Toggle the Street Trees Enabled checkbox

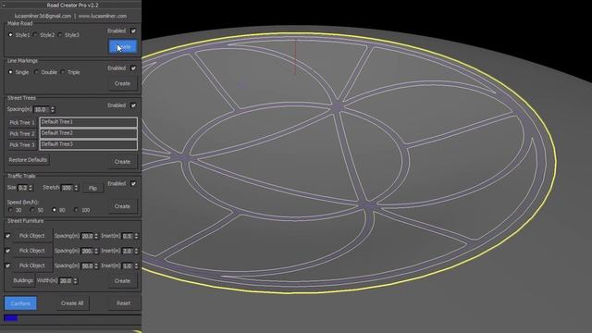click(133, 105)
